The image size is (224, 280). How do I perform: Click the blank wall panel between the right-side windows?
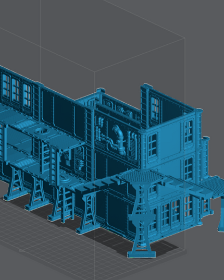click(x=169, y=142)
